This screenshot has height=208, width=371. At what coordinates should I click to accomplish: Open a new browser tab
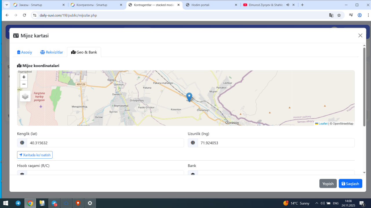(x=302, y=5)
